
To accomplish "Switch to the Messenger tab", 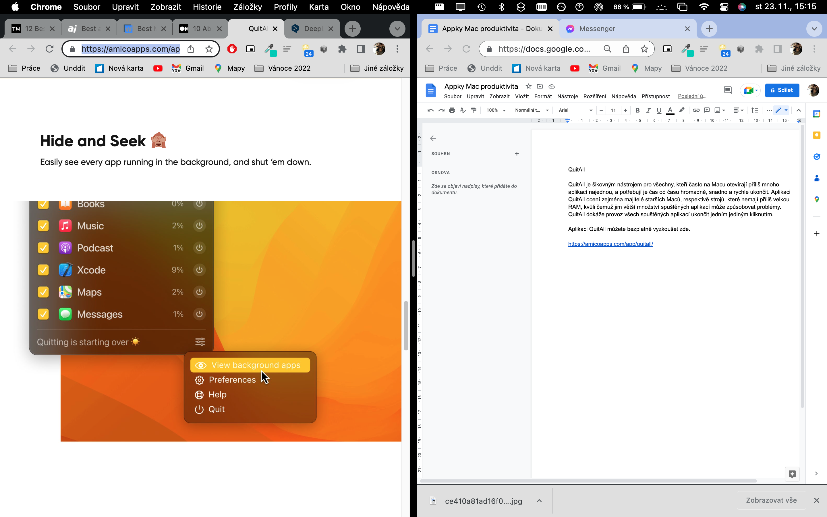I will coord(628,29).
